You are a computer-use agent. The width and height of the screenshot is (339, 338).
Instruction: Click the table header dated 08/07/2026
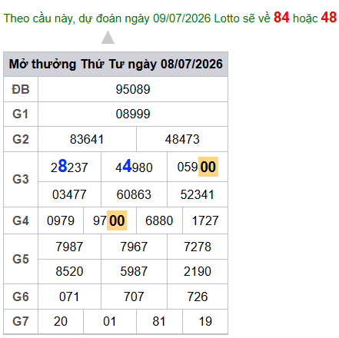pos(115,64)
